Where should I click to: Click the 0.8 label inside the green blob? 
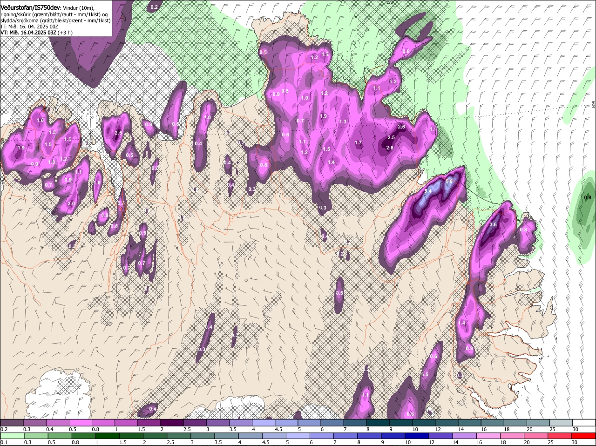588,197
